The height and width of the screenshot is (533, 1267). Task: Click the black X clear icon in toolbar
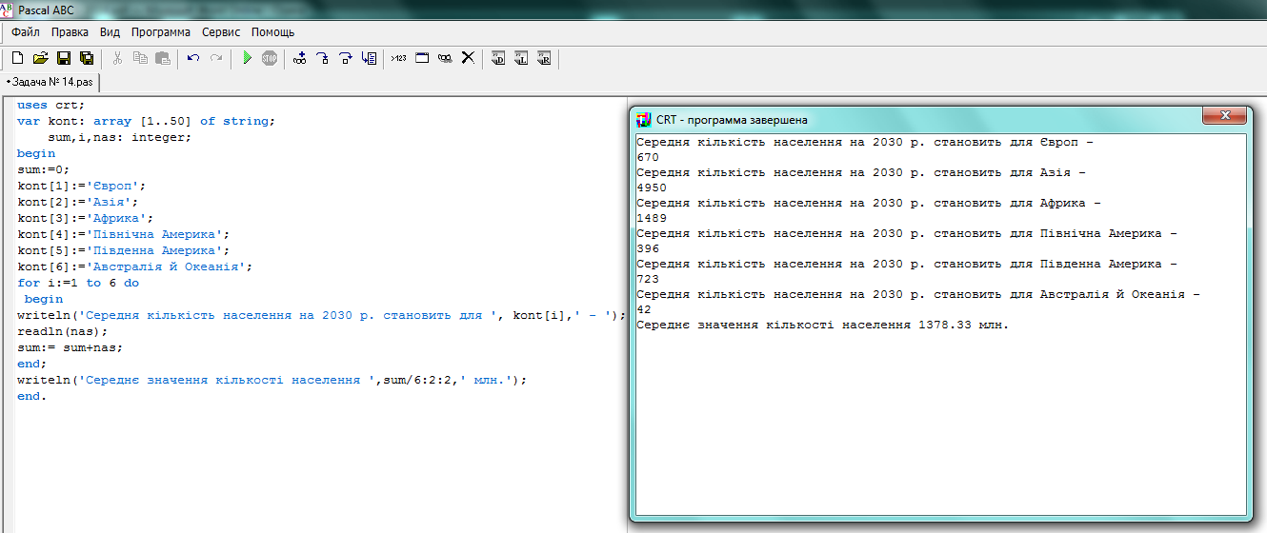(x=468, y=58)
